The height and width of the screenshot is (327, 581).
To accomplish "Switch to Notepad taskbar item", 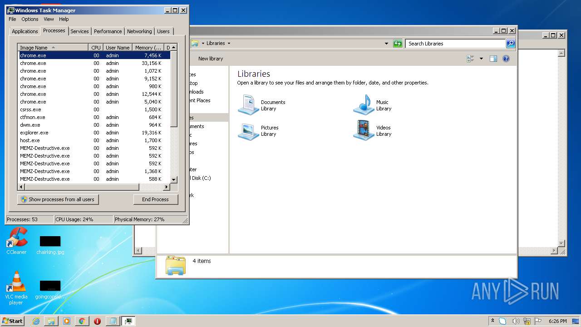I will coord(112,321).
